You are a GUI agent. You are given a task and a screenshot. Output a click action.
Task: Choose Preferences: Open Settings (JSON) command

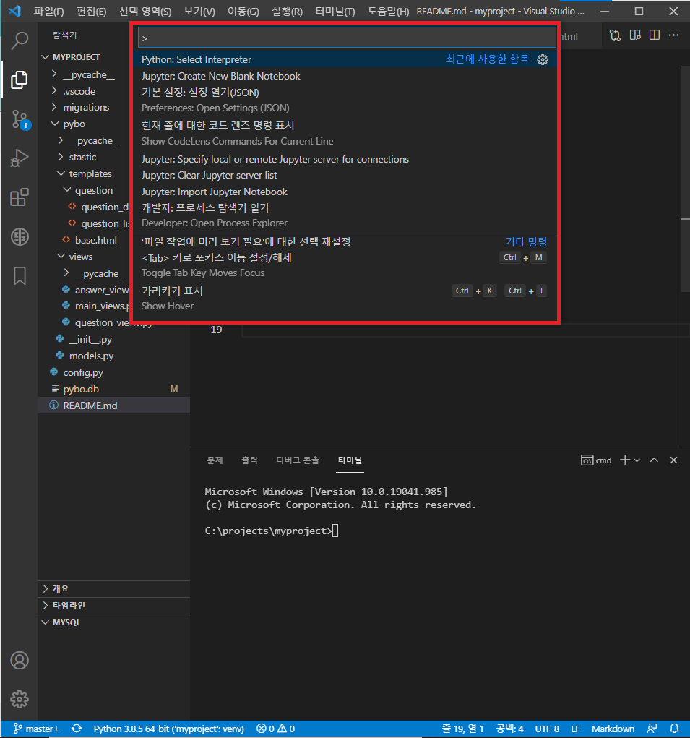pos(345,100)
